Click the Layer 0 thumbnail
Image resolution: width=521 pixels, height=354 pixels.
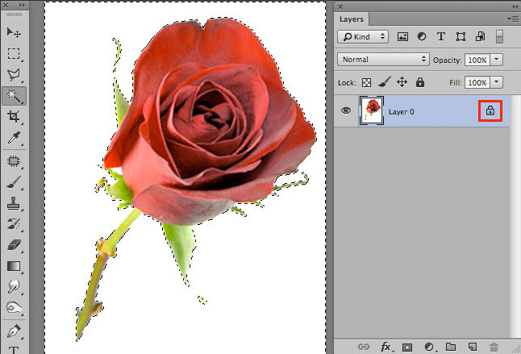point(373,111)
